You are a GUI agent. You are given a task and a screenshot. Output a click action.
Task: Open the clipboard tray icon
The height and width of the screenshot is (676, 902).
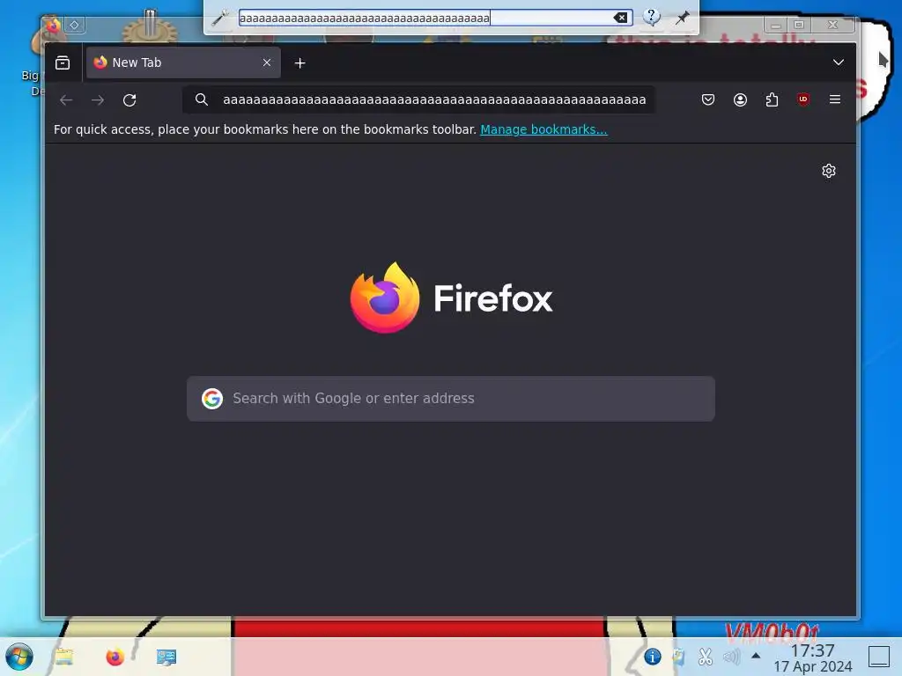(x=679, y=657)
